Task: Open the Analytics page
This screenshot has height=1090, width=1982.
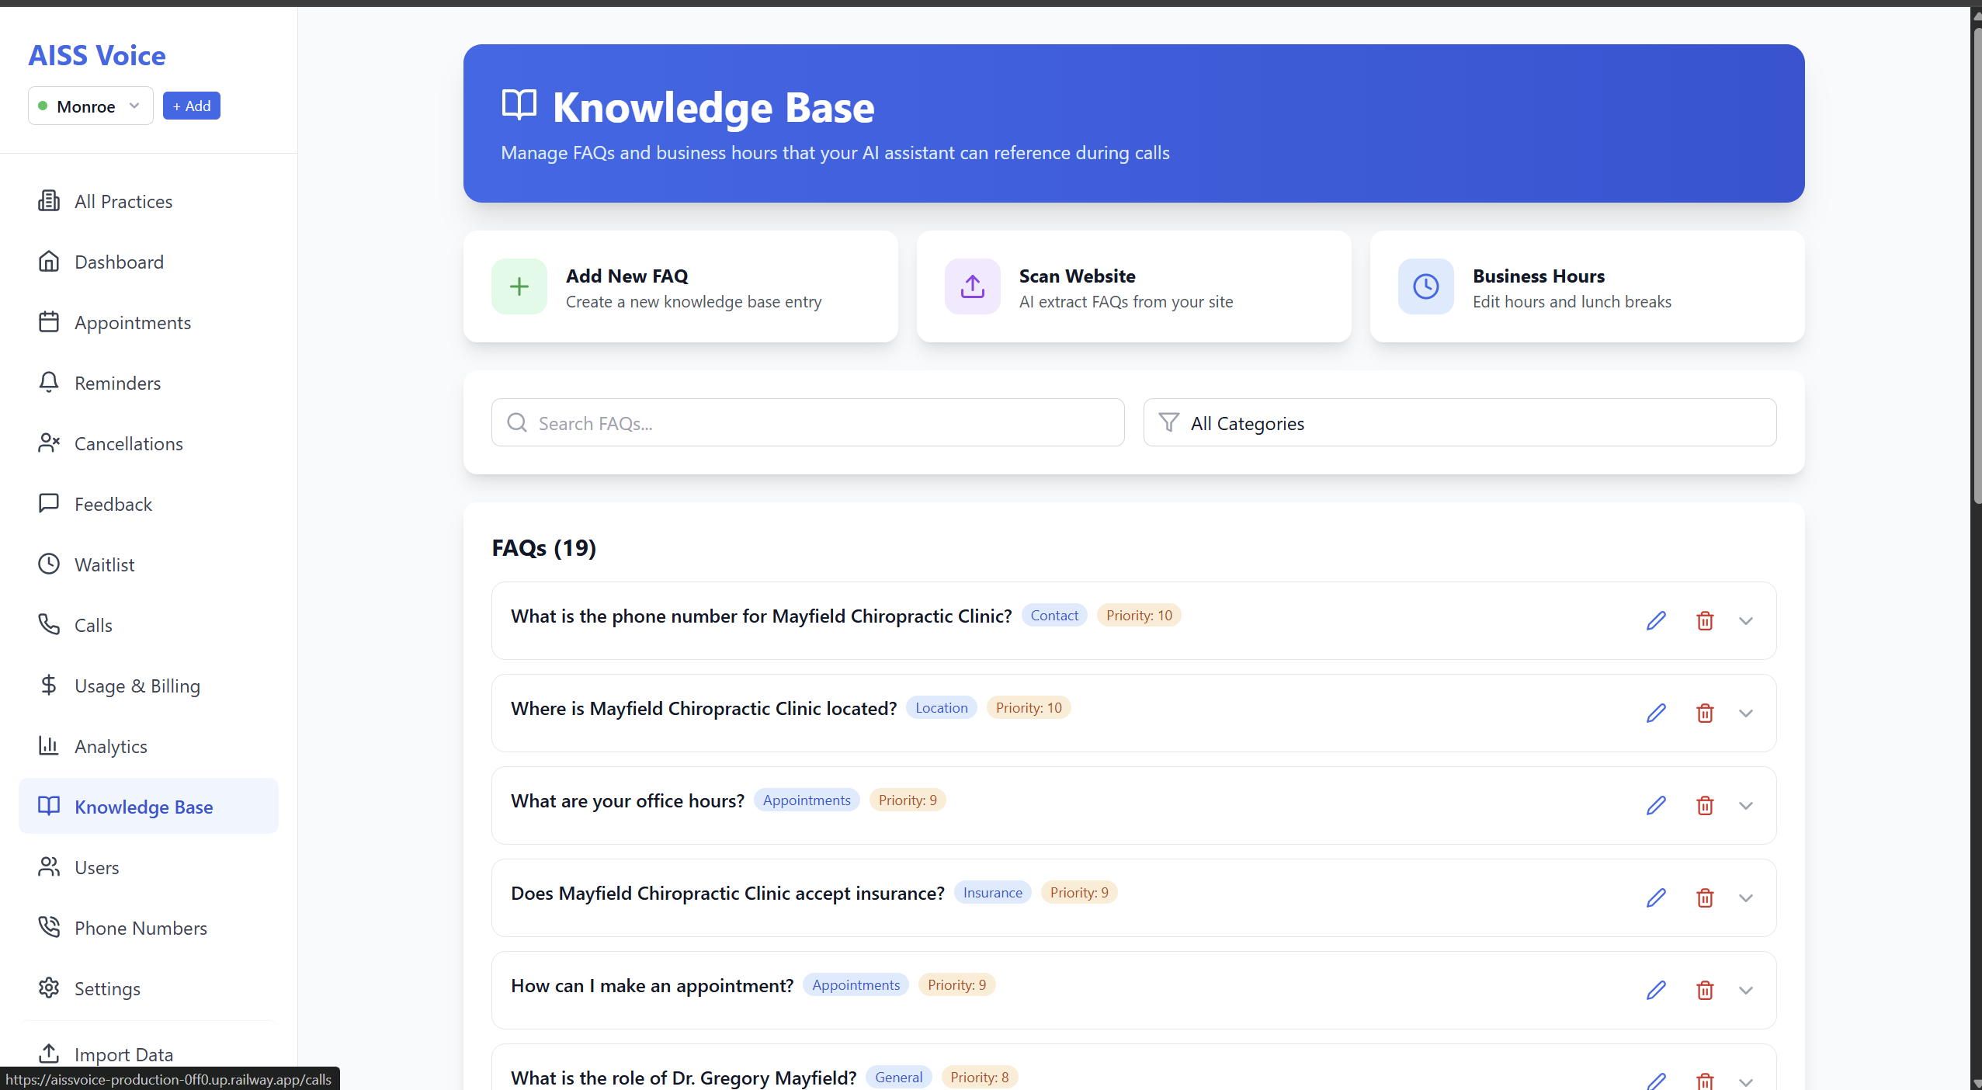Action: (148, 746)
